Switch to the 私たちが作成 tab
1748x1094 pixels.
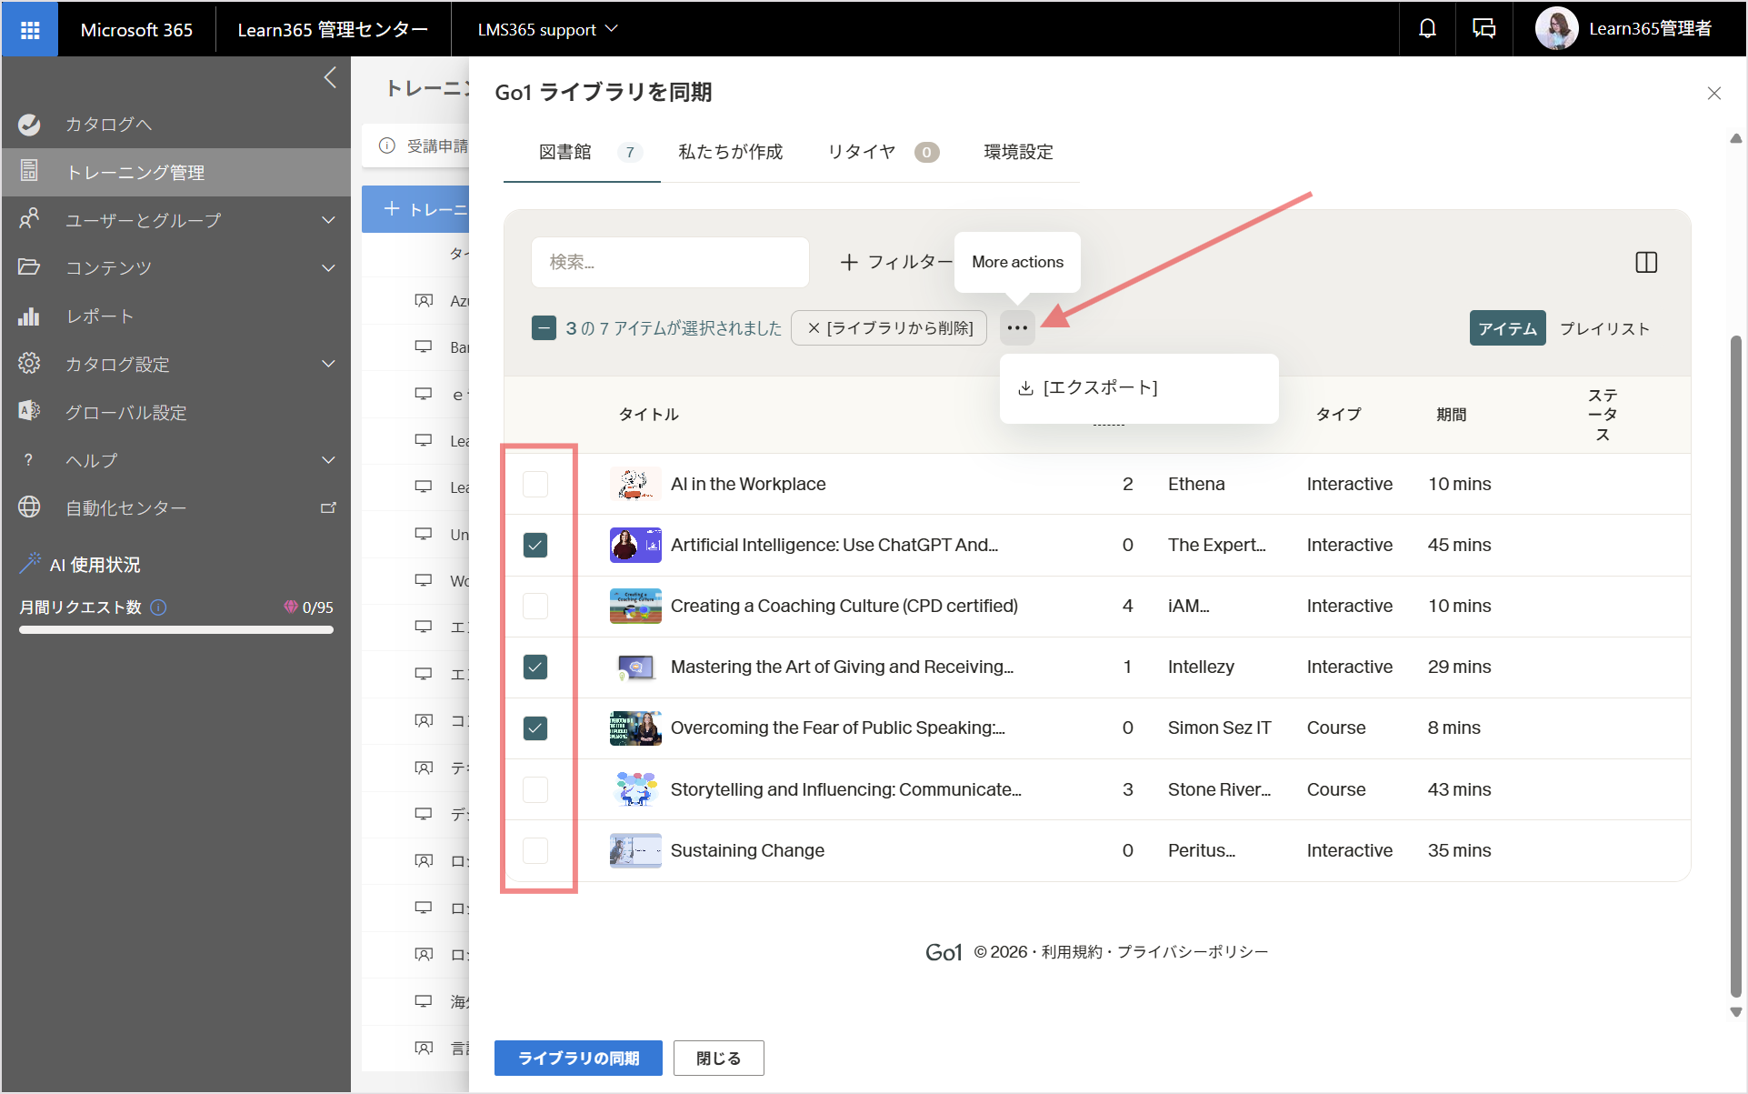tap(730, 152)
